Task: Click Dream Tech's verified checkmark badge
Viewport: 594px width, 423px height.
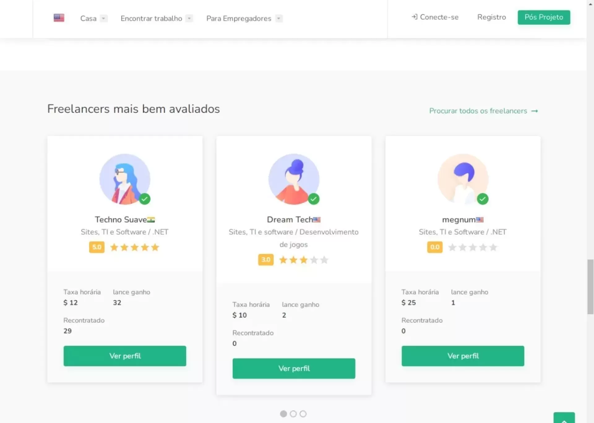Action: coord(313,199)
